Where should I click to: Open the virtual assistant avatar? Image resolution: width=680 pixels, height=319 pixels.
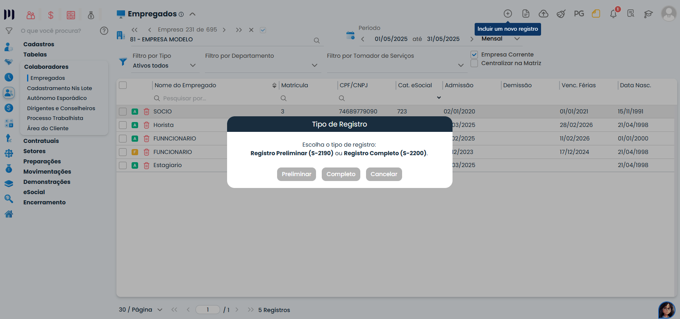[667, 310]
